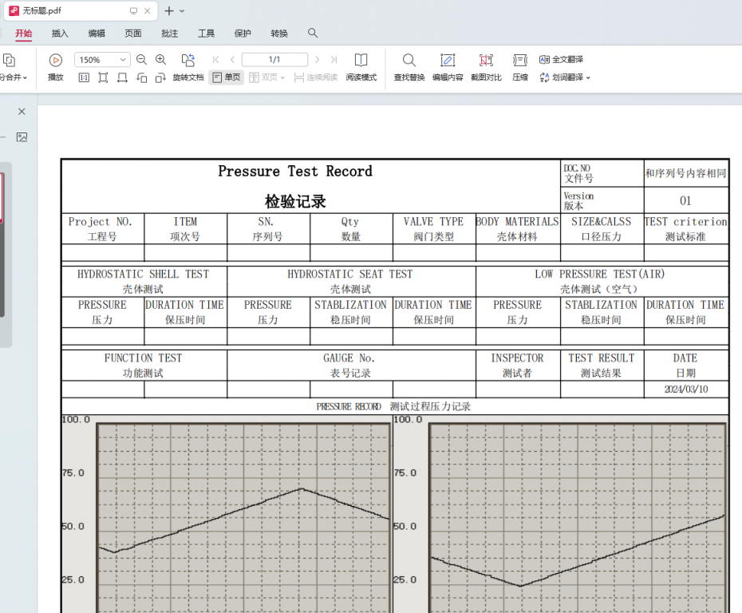Open the 转换 menu tab
Viewport: 742px width, 613px height.
coord(278,34)
